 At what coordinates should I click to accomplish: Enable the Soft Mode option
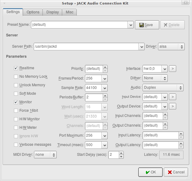point(16,94)
